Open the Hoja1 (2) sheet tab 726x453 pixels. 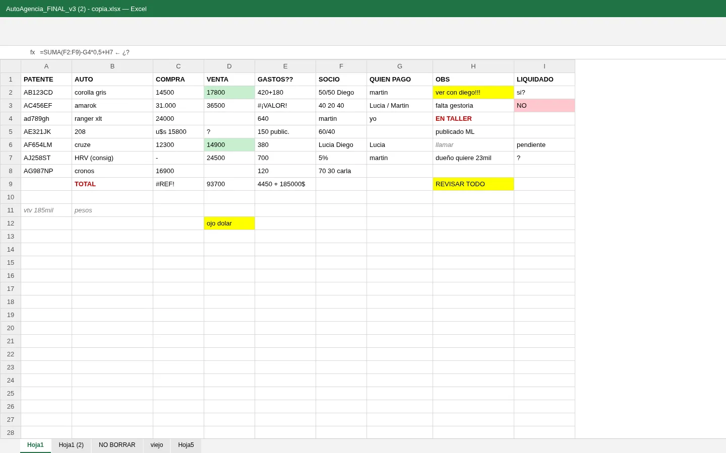(71, 445)
